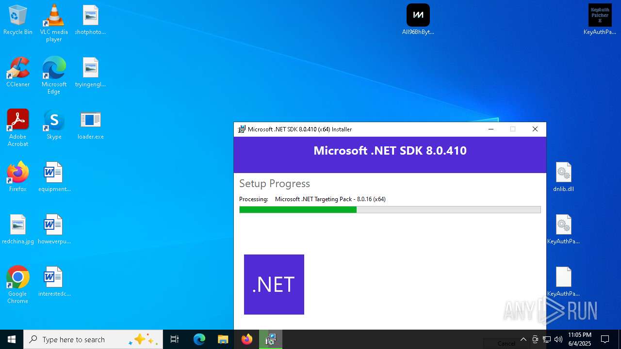Select the interestedc Word document icon
Image resolution: width=621 pixels, height=349 pixels.
coord(54,282)
